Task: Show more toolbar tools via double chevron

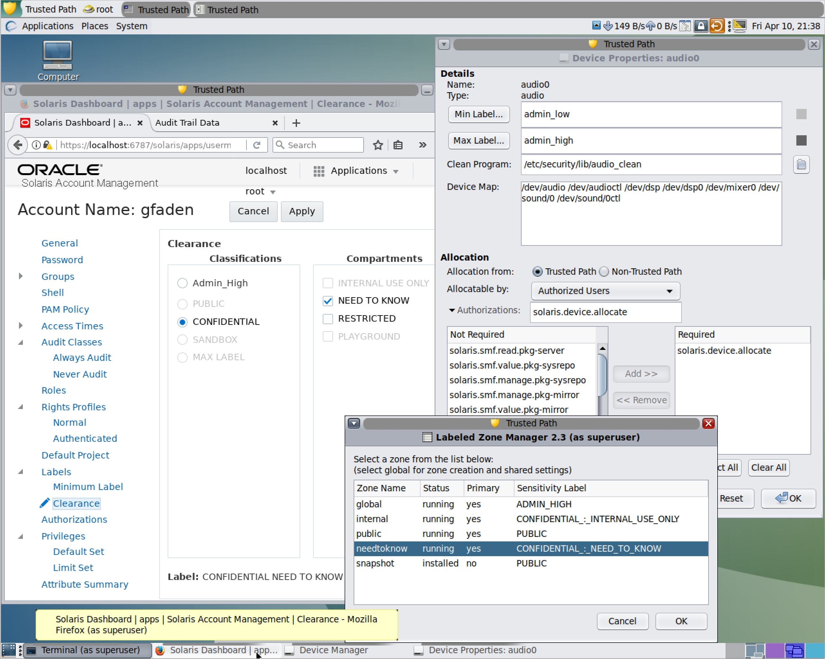Action: (x=422, y=145)
